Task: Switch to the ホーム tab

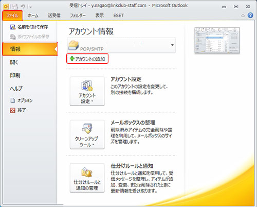Action: (x=33, y=15)
